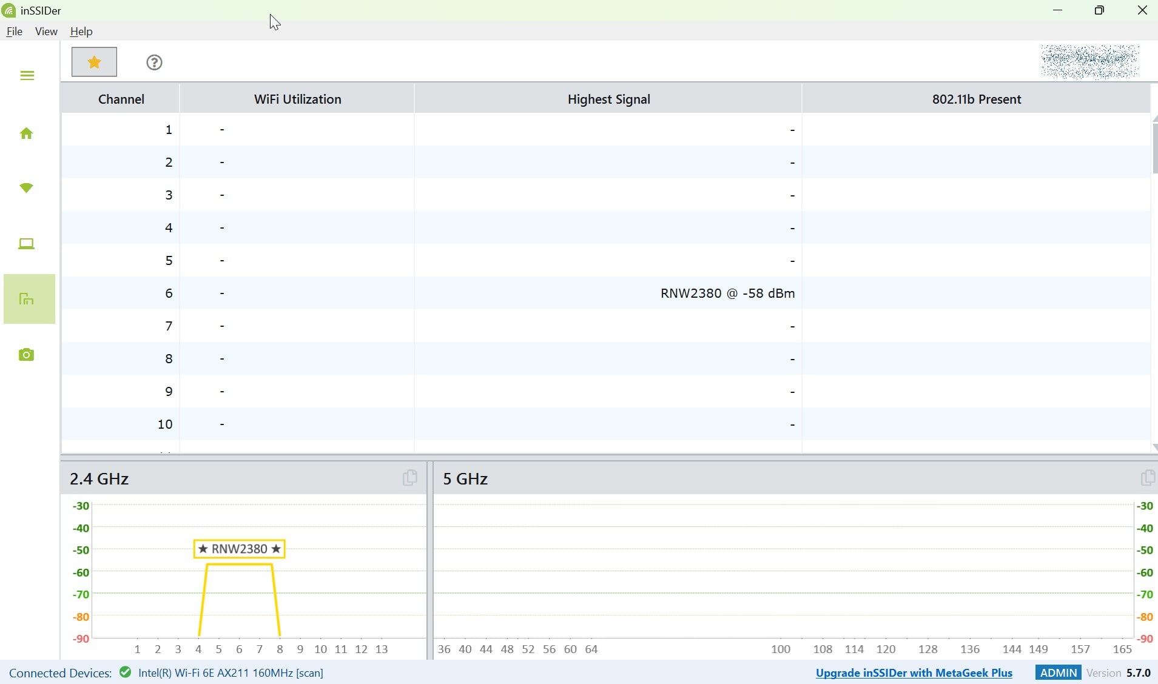The height and width of the screenshot is (684, 1158).
Task: Click the Version 5.7.0 status text
Action: coord(1118,672)
